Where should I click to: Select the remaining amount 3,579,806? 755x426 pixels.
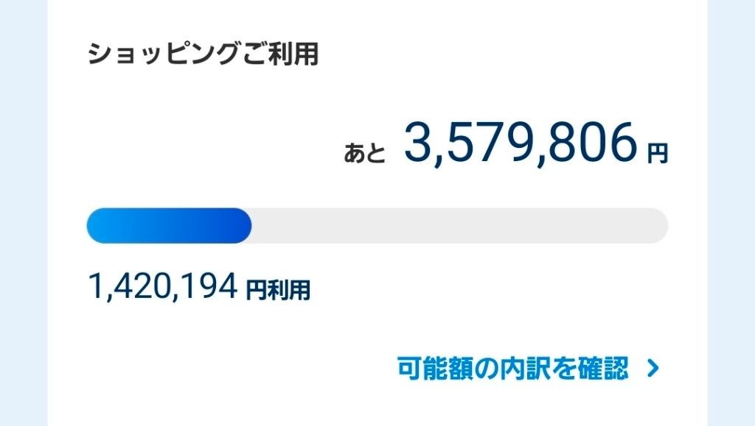(519, 143)
